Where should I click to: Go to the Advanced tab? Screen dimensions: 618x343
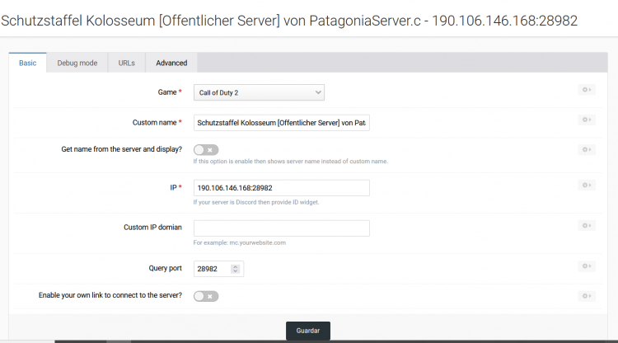(x=171, y=63)
